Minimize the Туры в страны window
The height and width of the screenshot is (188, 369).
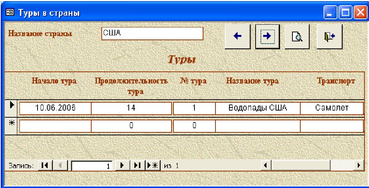330,13
